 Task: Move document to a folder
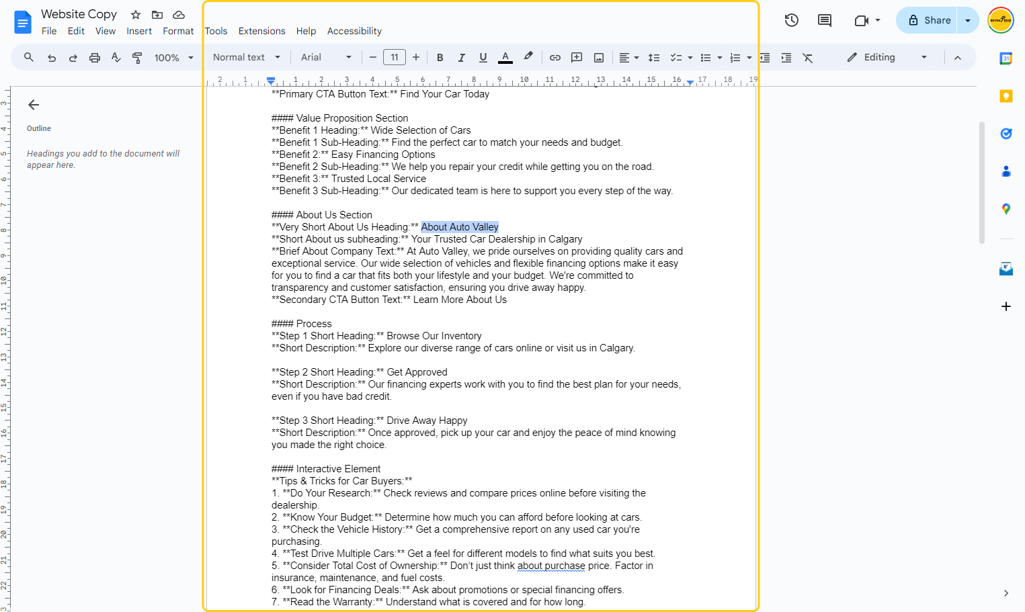point(157,14)
